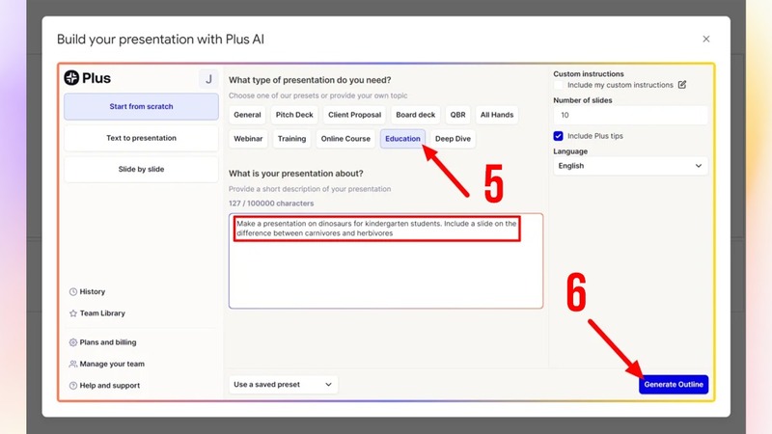Viewport: 772px width, 434px height.
Task: Open the J user avatar
Action: 208,79
